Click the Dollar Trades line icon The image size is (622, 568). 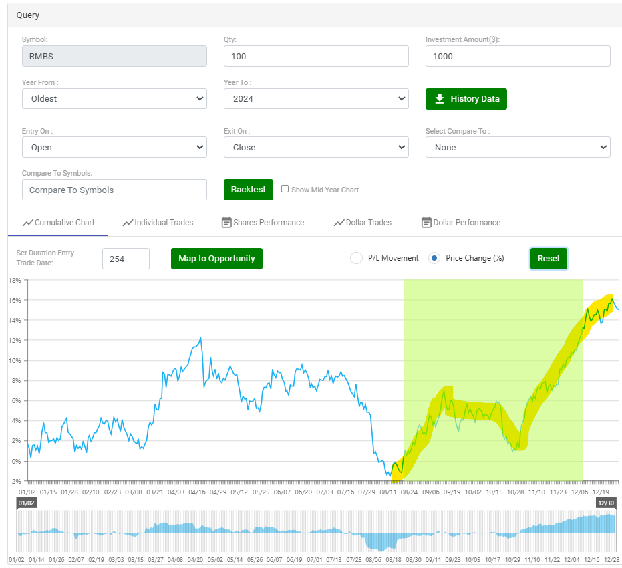[x=339, y=223]
